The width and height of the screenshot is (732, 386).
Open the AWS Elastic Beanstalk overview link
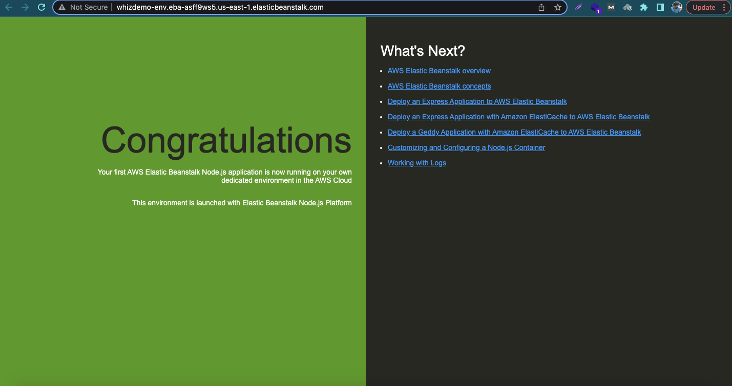click(439, 71)
